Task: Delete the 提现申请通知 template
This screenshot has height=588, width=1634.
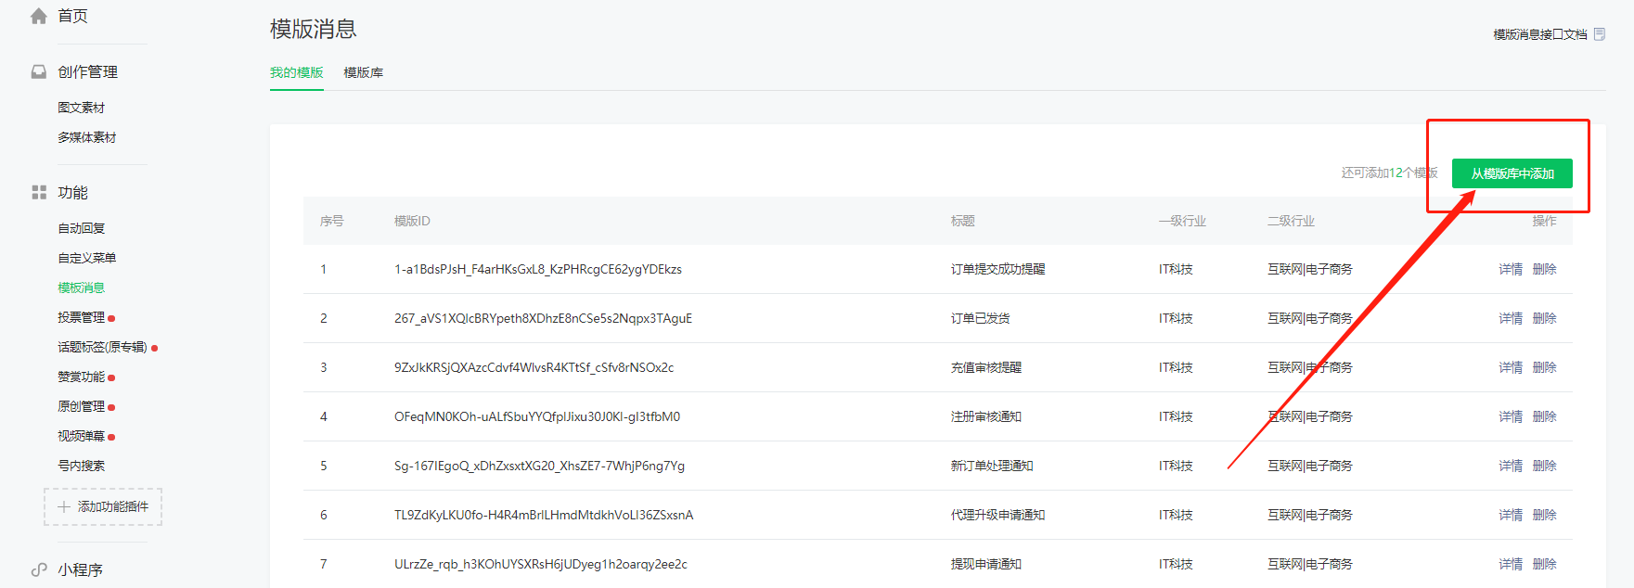Action: coord(1544,564)
